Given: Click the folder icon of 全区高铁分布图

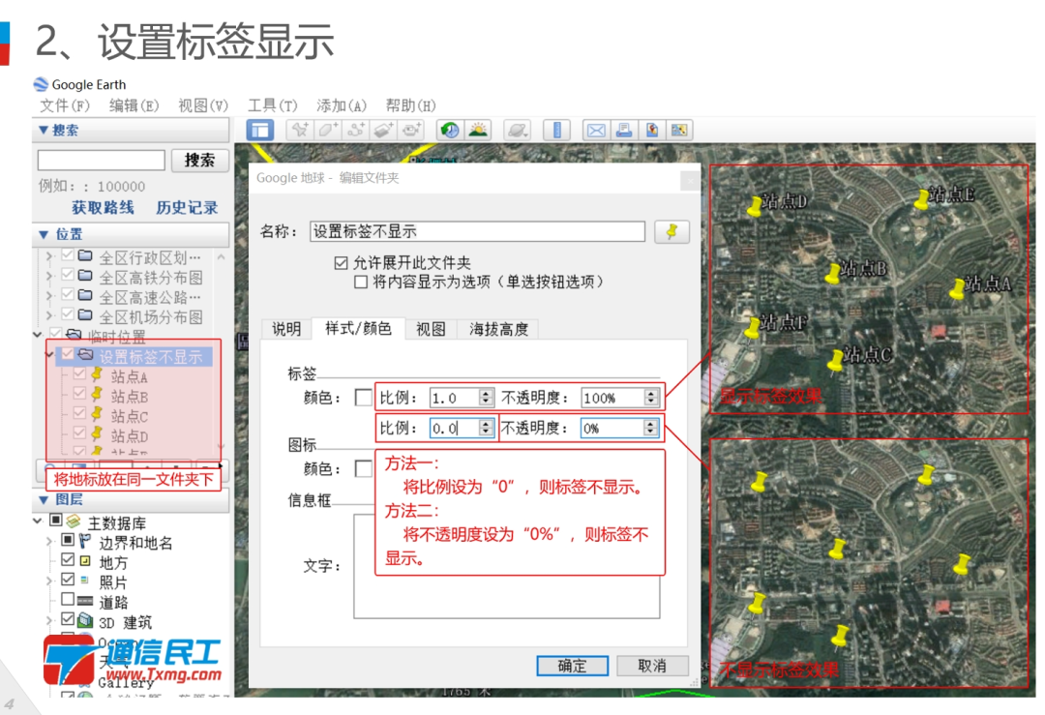Looking at the screenshot, I should coord(85,276).
